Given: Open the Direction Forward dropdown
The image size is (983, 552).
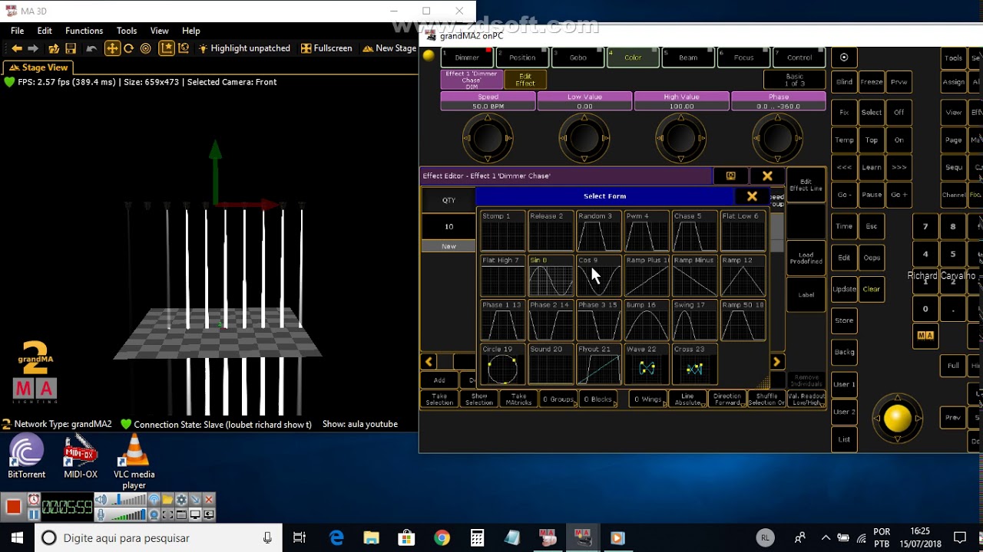Looking at the screenshot, I should [726, 399].
